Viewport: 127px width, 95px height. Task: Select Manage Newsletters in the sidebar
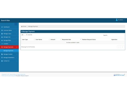click(x=9, y=58)
